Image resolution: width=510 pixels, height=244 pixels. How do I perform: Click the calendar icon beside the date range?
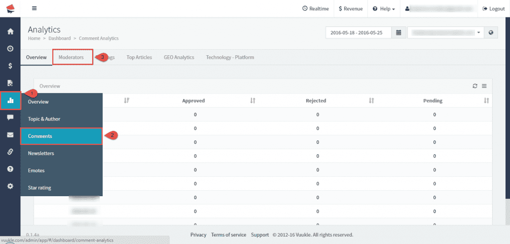pyautogui.click(x=398, y=32)
